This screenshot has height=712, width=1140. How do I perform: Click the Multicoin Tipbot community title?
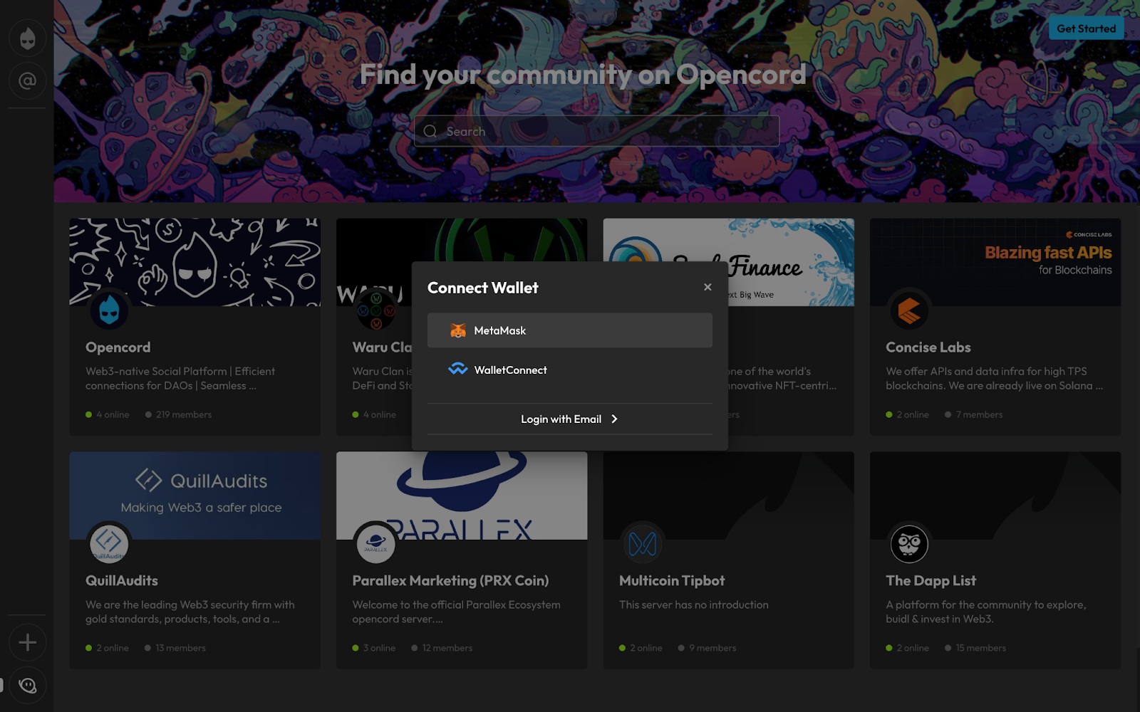click(x=672, y=581)
